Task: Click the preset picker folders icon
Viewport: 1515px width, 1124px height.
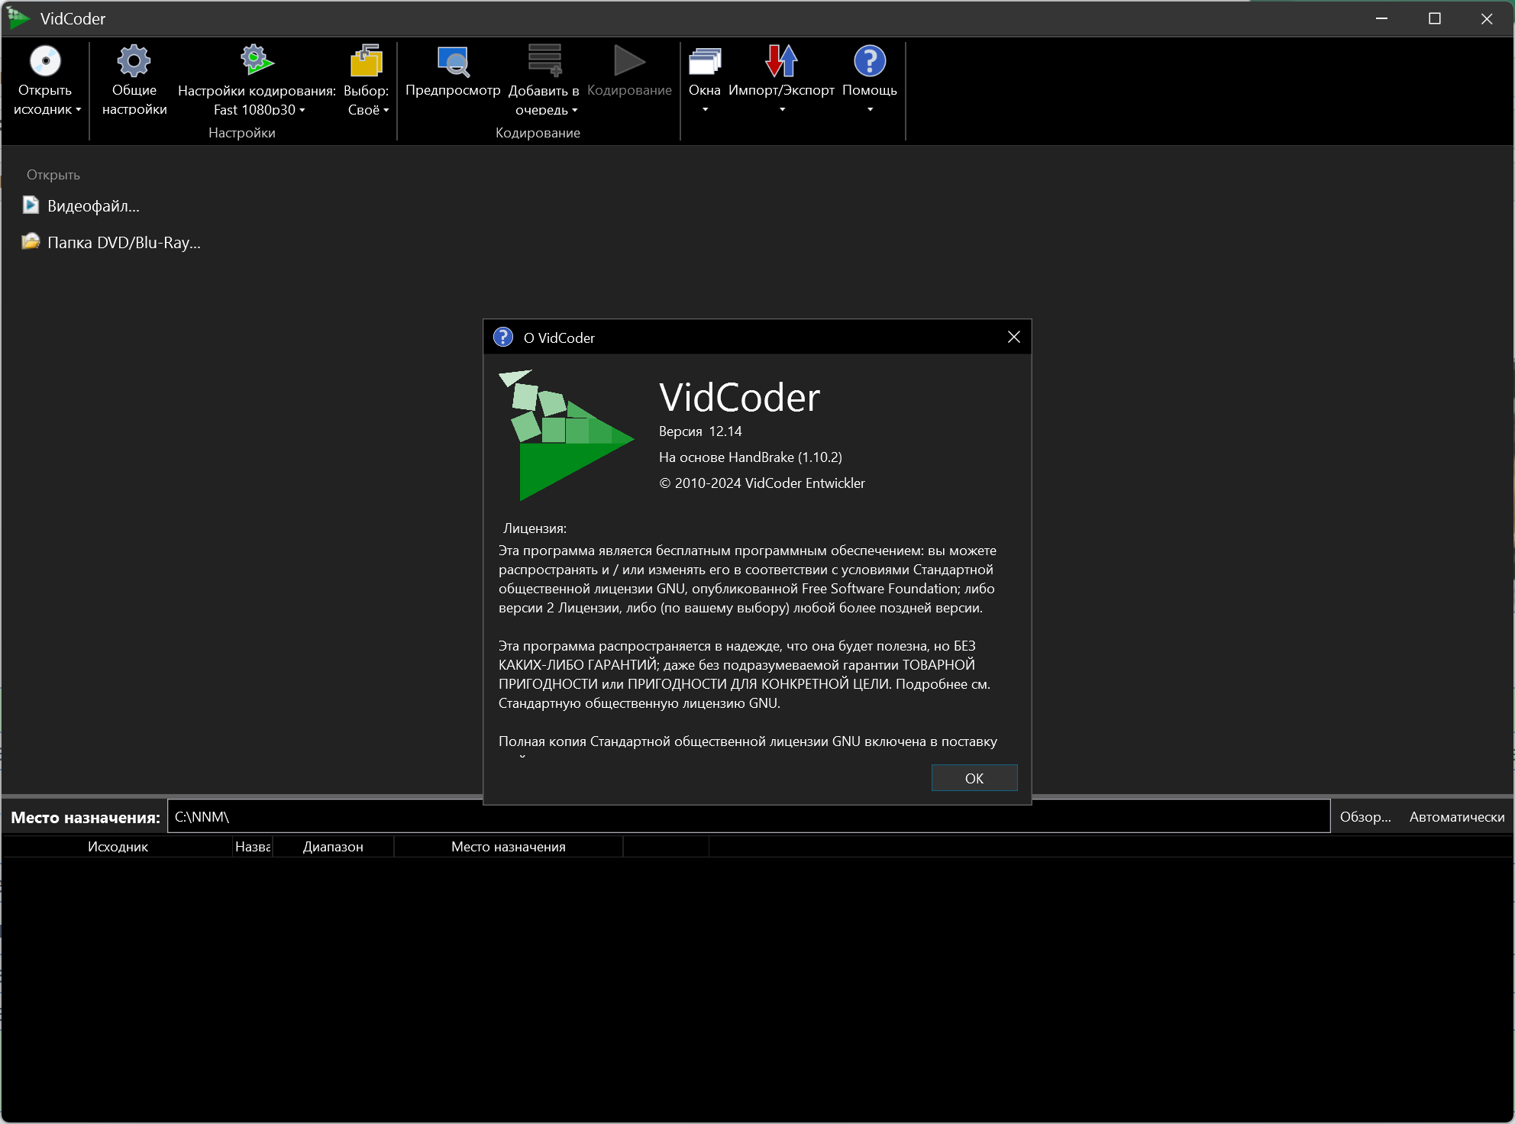Action: (x=367, y=61)
